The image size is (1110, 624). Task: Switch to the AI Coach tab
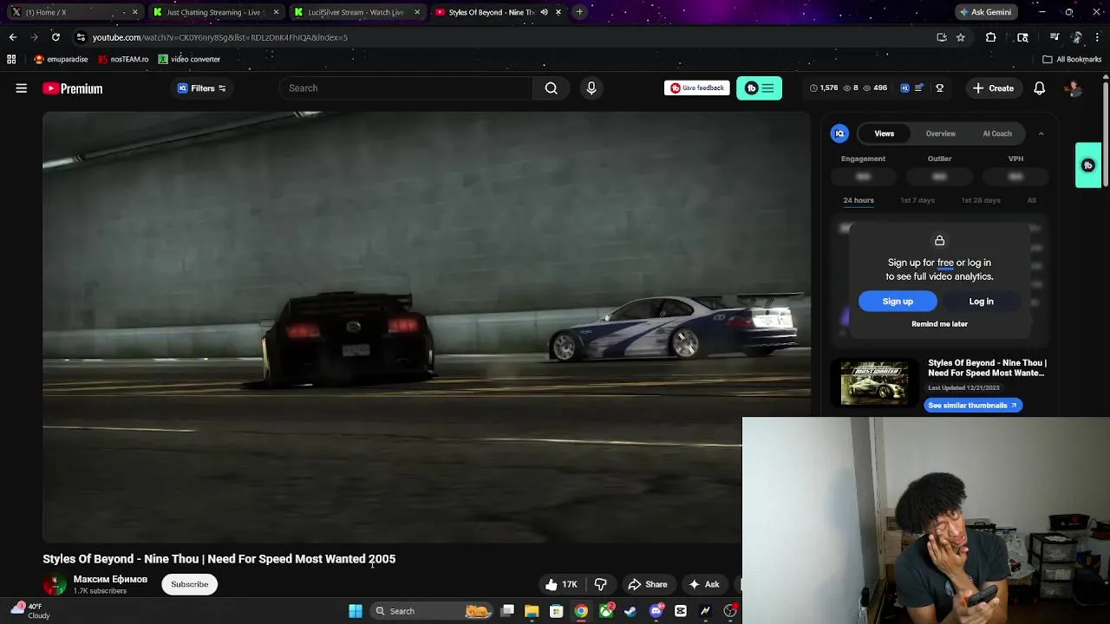(997, 133)
